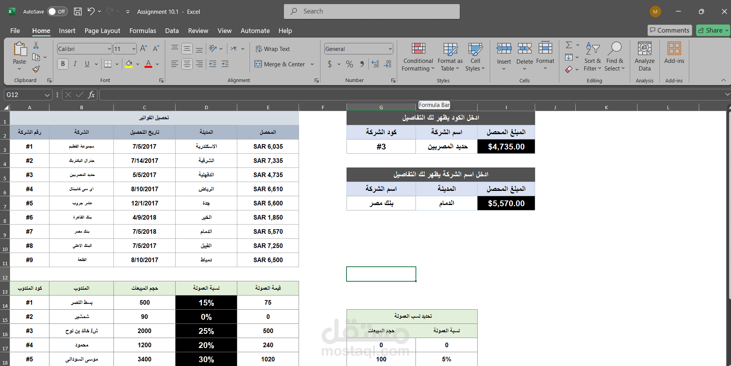This screenshot has height=366, width=731.
Task: Click the Insert Function fx icon
Action: [x=91, y=95]
